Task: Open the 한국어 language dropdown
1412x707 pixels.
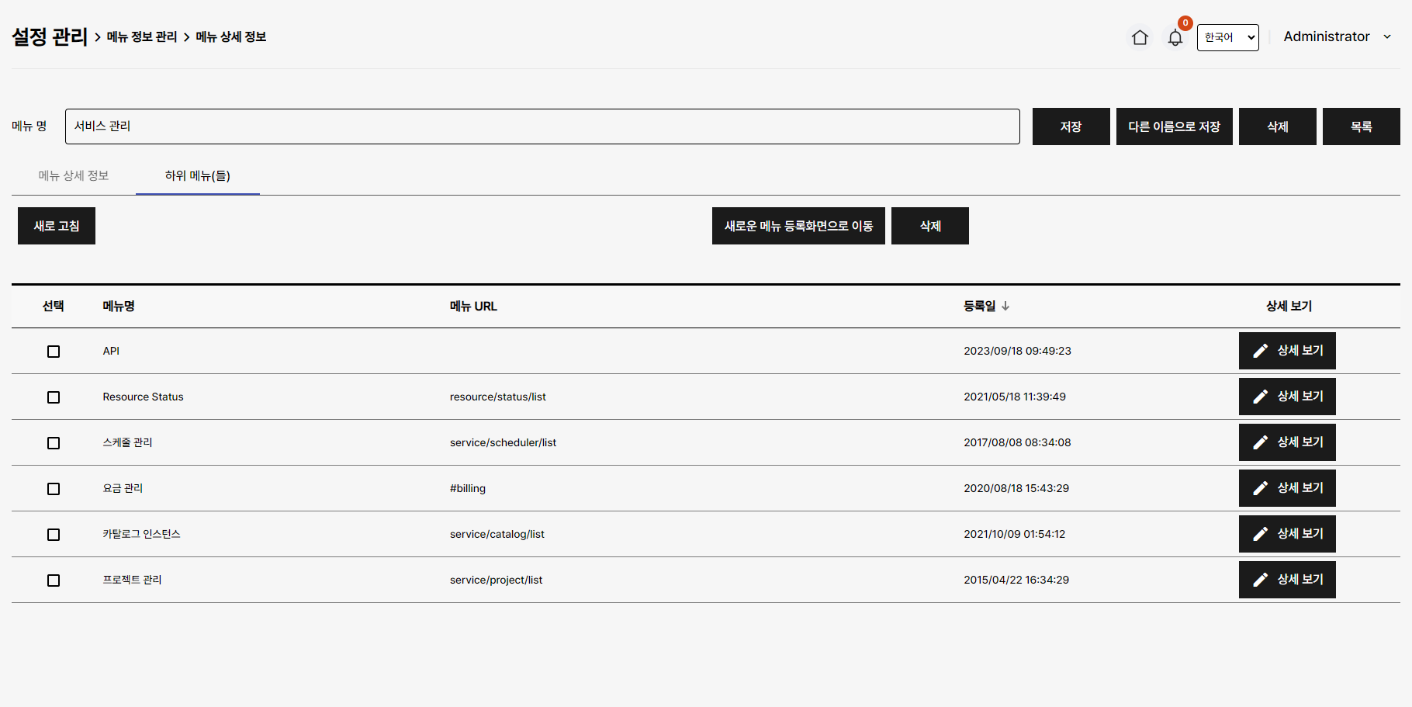Action: tap(1227, 37)
